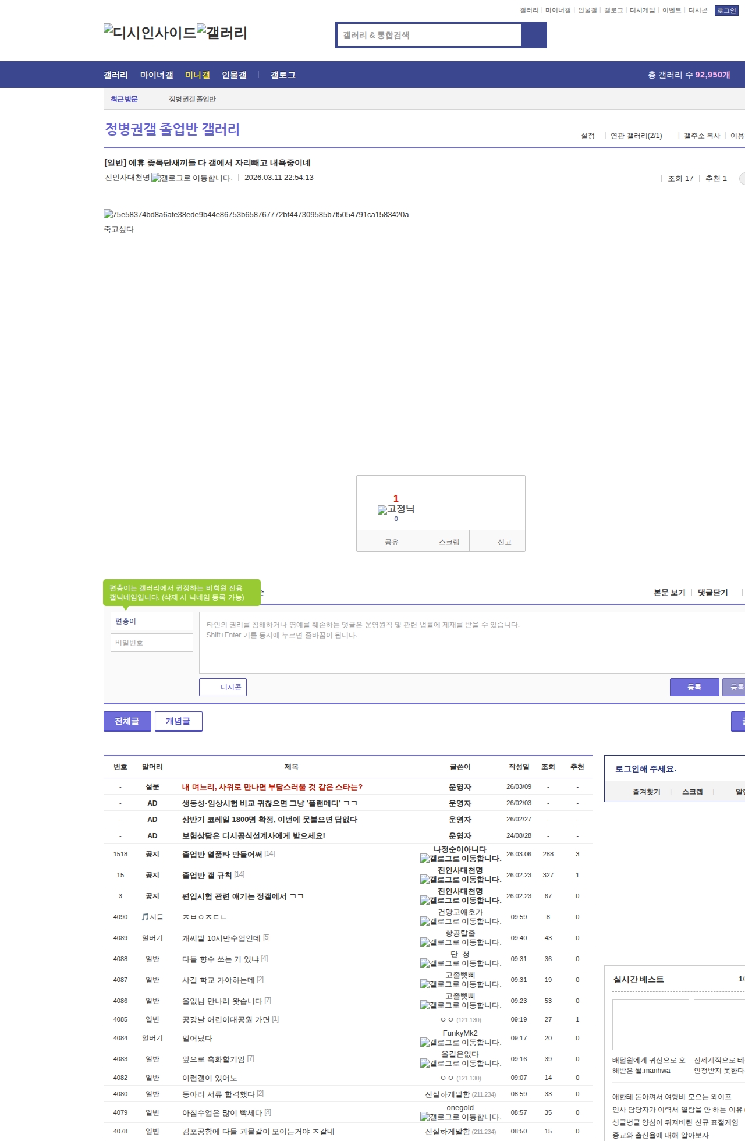Select 인물갤 in the blue navigation bar
The image size is (745, 1141).
[234, 75]
